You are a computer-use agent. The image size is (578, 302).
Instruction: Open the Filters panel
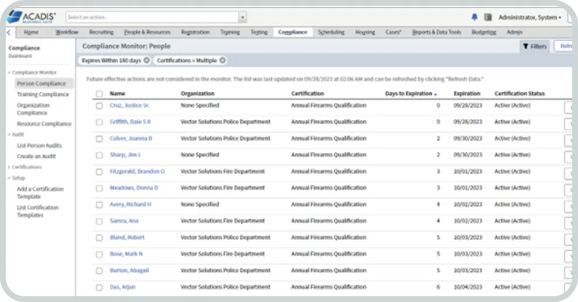(534, 47)
